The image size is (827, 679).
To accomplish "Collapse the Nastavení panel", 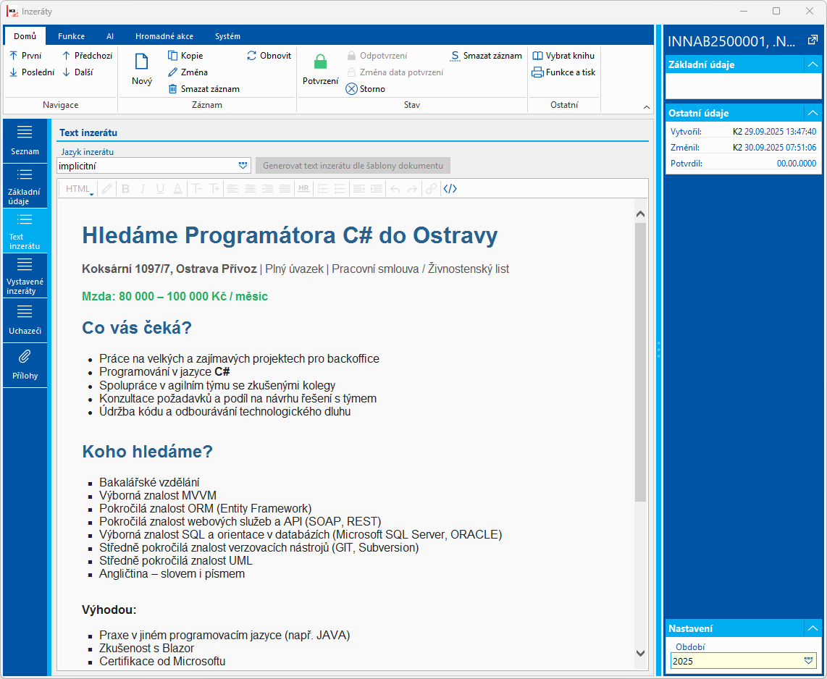I will click(x=813, y=628).
